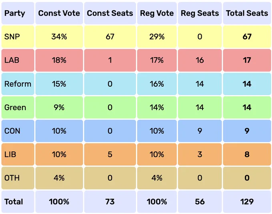
Task: Select the LIB party cell
Action: 18,155
